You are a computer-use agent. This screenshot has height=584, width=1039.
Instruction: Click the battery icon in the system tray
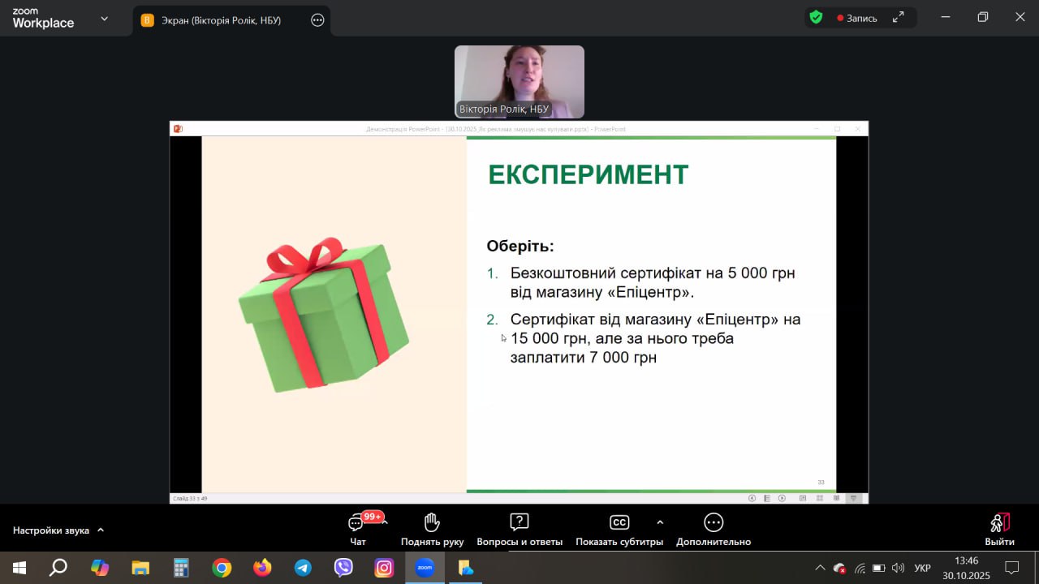click(x=879, y=568)
